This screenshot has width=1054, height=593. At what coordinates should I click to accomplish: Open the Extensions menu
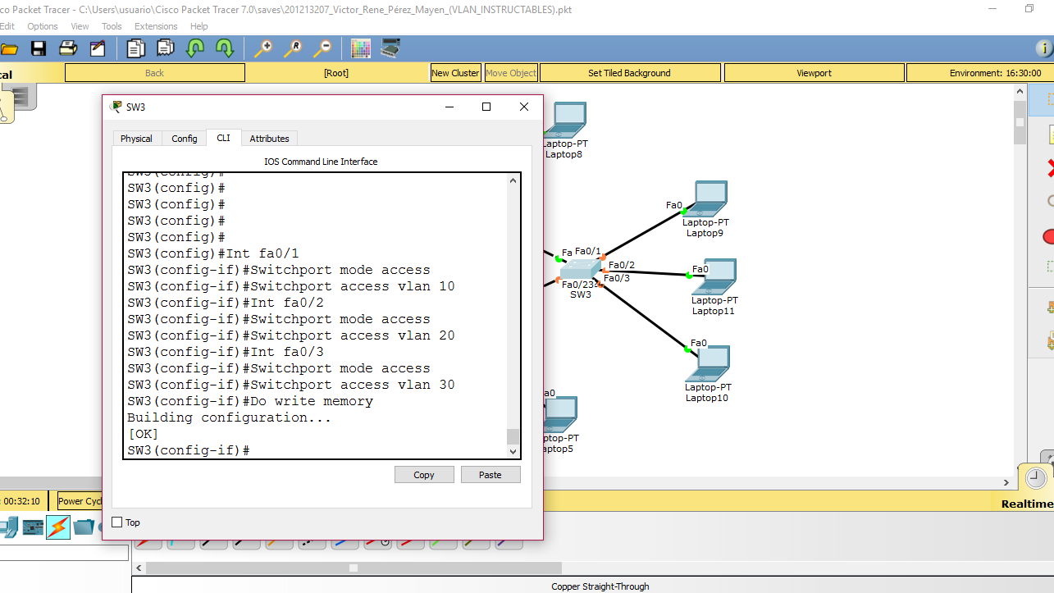coord(156,26)
